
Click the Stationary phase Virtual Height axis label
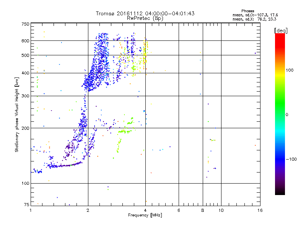17,114
